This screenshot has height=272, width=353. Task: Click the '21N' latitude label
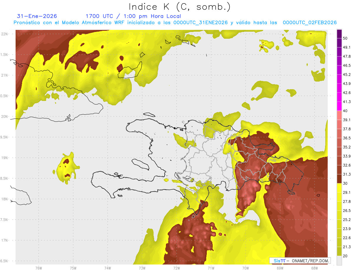5,75
